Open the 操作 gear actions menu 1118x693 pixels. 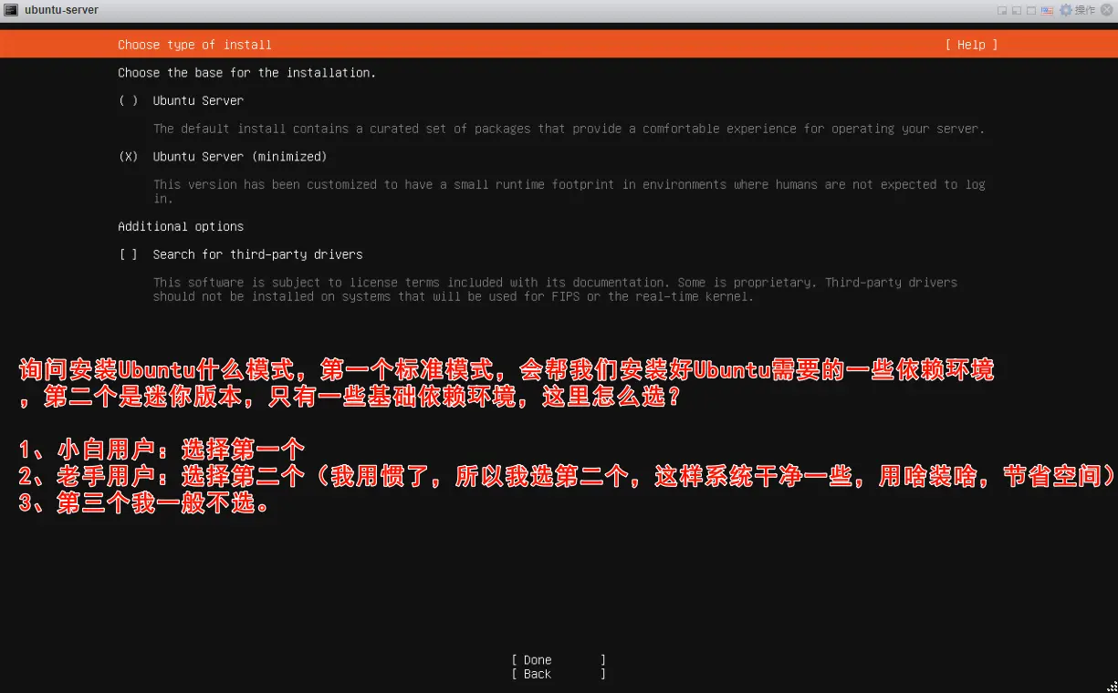[1077, 10]
